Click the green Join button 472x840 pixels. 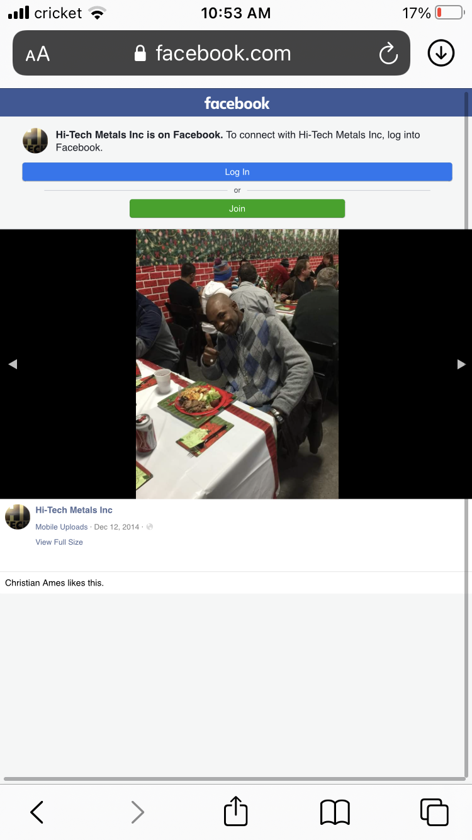coord(237,208)
